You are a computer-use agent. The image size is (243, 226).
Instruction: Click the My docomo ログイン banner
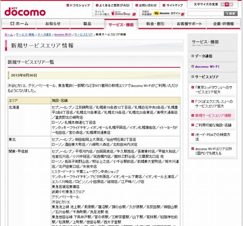pyautogui.click(x=162, y=13)
